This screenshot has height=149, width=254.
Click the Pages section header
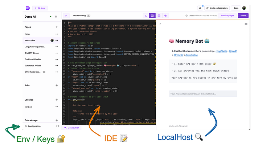(28, 27)
